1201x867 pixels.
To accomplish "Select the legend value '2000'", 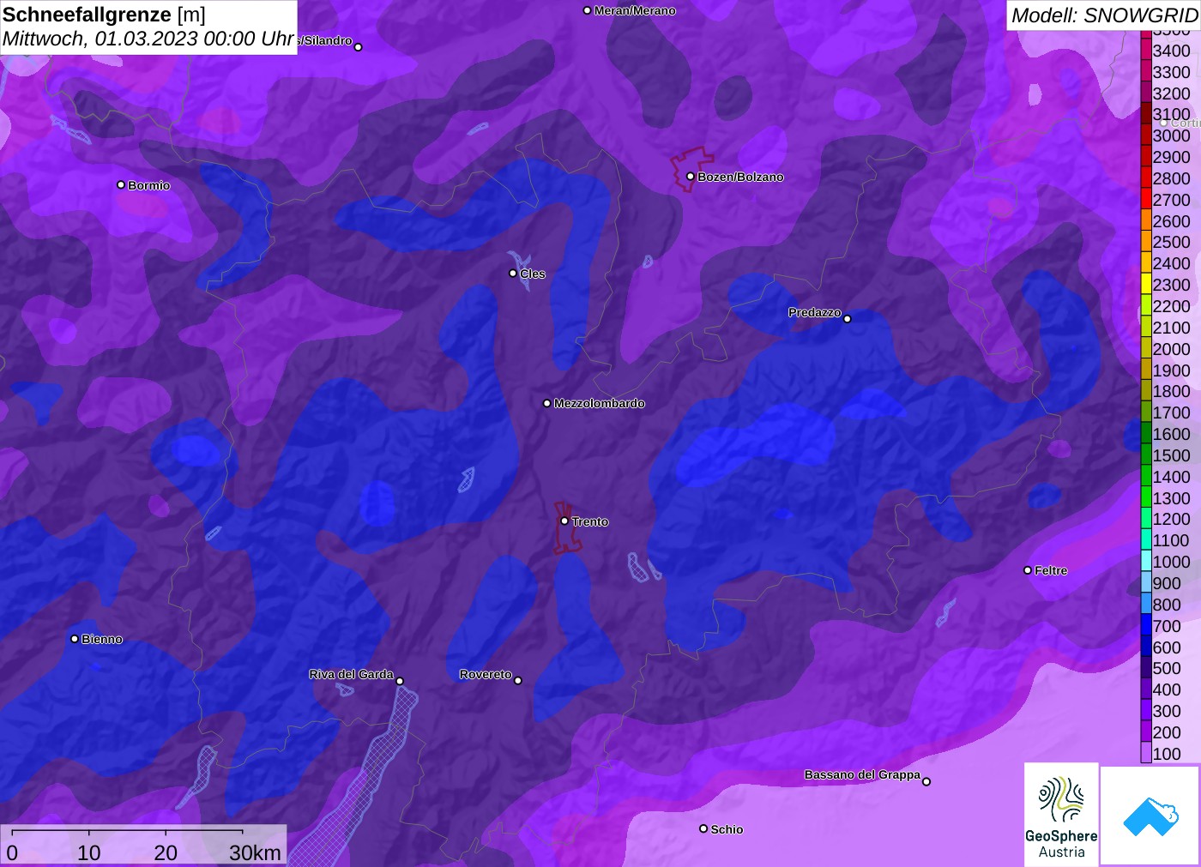I will [1171, 349].
